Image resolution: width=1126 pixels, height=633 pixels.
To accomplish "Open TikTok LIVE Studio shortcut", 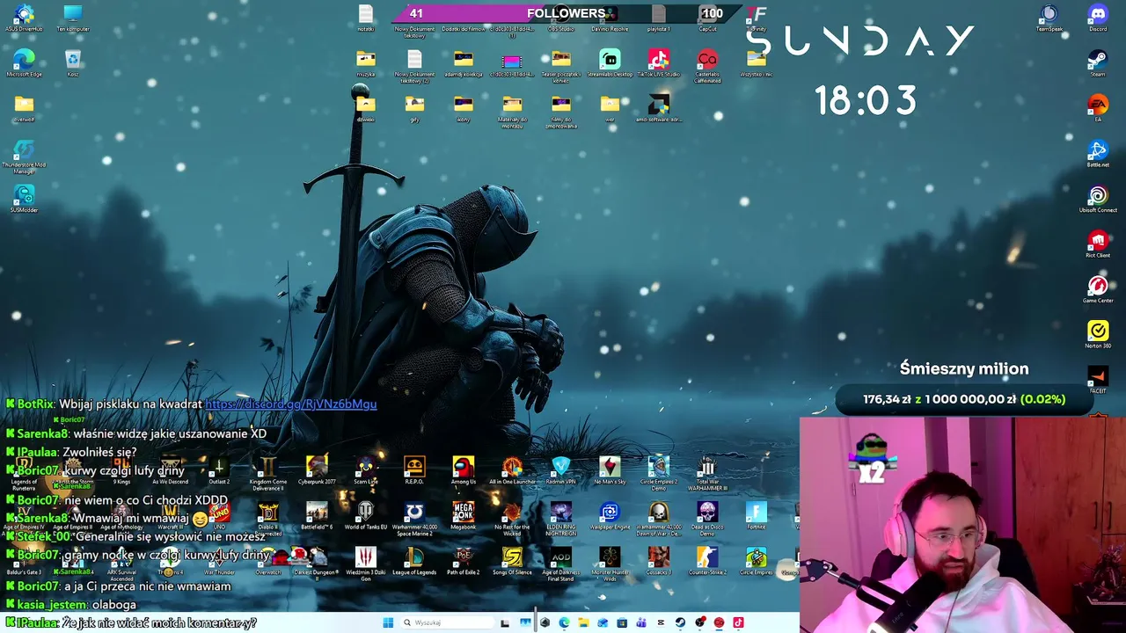I will point(658,62).
